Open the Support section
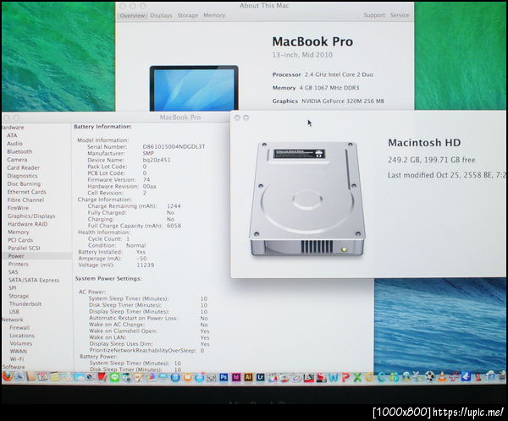This screenshot has height=421, width=508. pyautogui.click(x=374, y=15)
